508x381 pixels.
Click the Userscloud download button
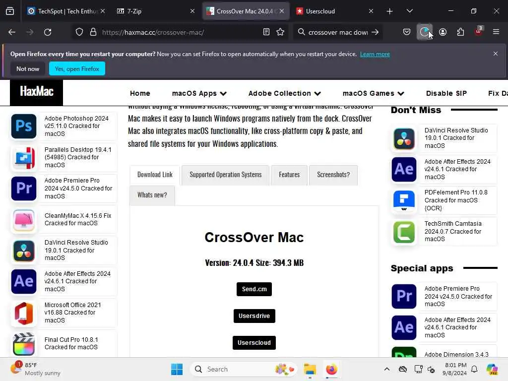point(254,343)
